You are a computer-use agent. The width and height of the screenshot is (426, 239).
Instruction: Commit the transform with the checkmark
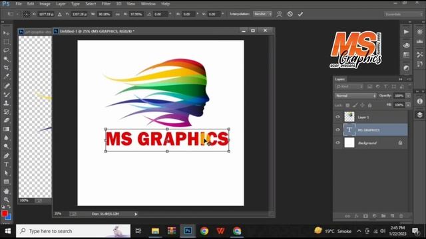(x=300, y=14)
